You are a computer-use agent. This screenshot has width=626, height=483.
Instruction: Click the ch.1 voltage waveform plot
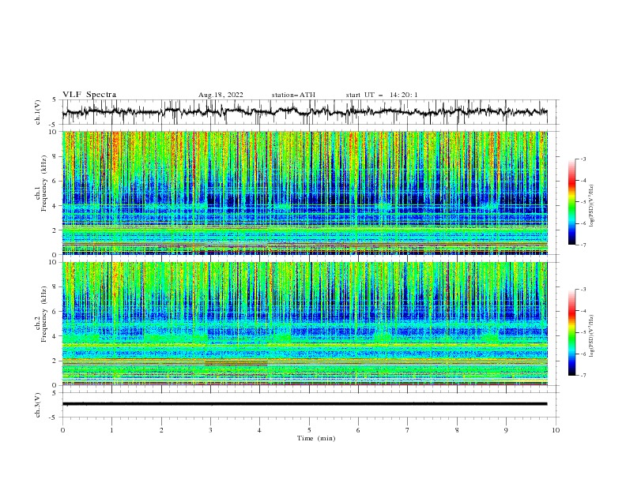click(x=311, y=112)
